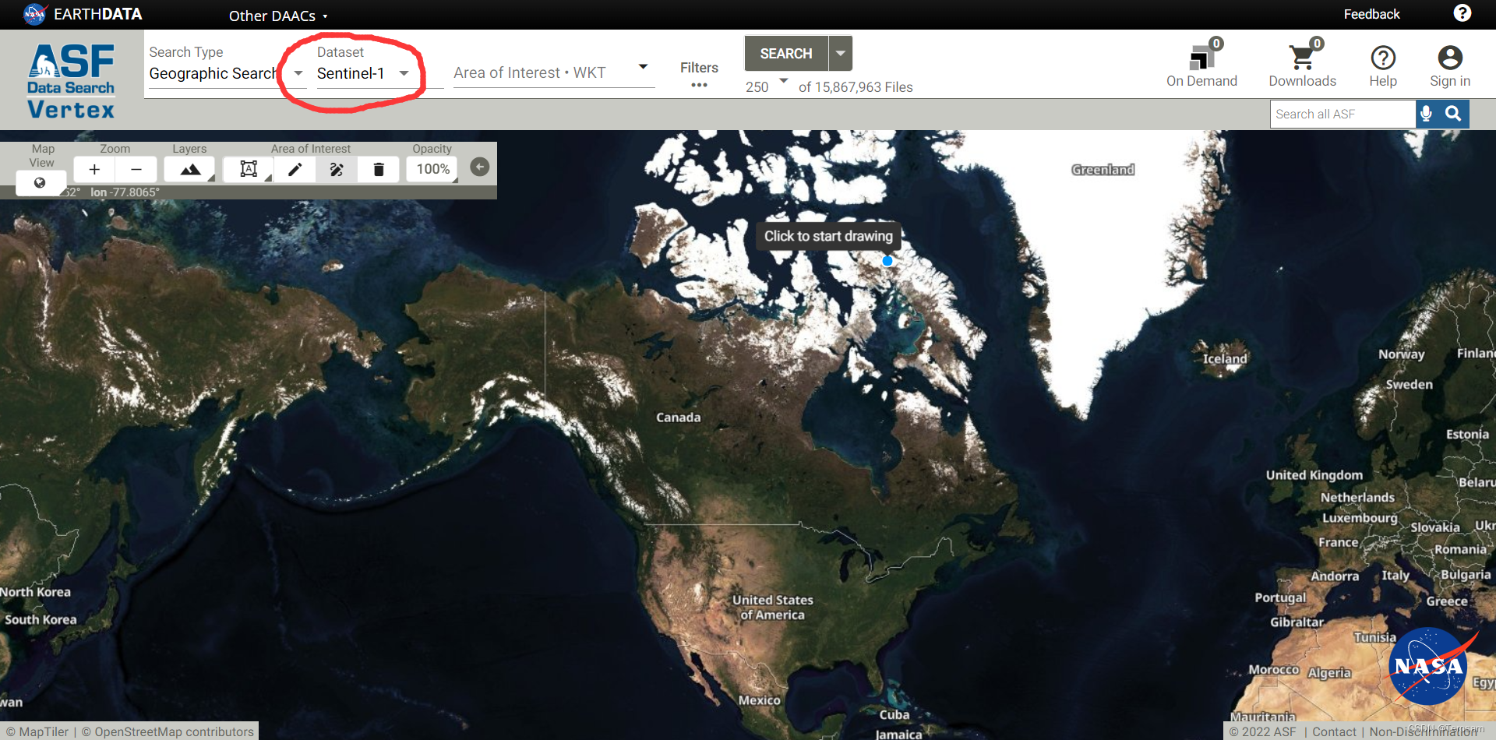Collapse the map controls with arrow button
Image resolution: width=1496 pixels, height=740 pixels.
480,167
